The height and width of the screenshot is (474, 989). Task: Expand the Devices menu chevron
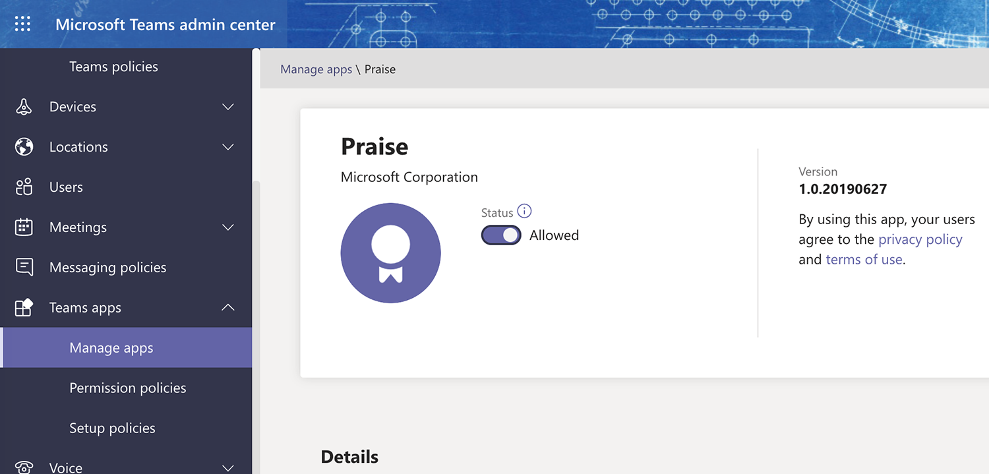(228, 107)
